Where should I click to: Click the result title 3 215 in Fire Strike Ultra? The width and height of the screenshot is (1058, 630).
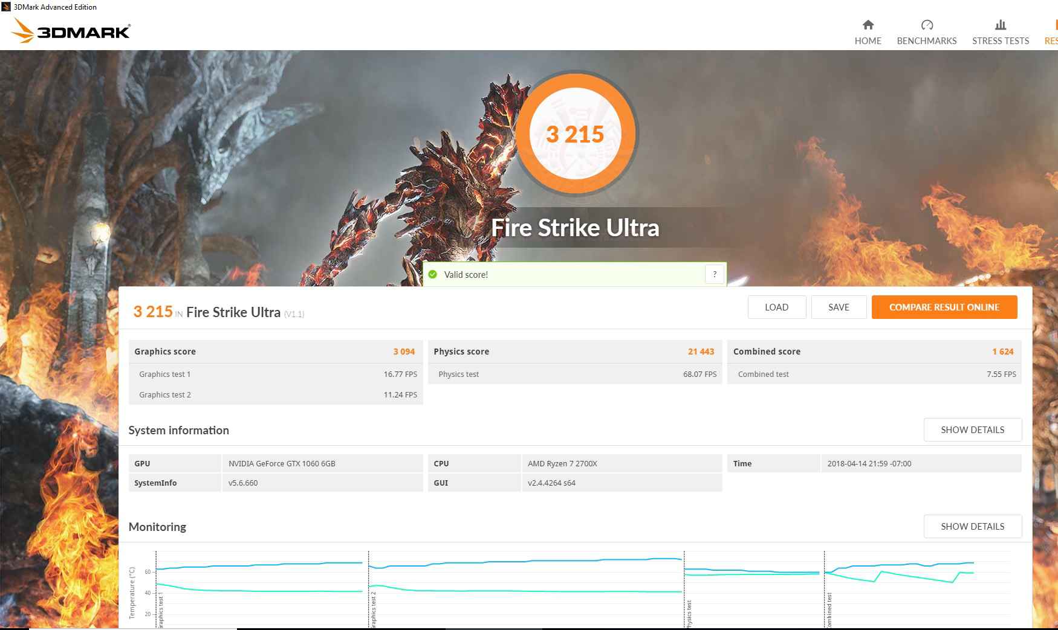tap(218, 312)
